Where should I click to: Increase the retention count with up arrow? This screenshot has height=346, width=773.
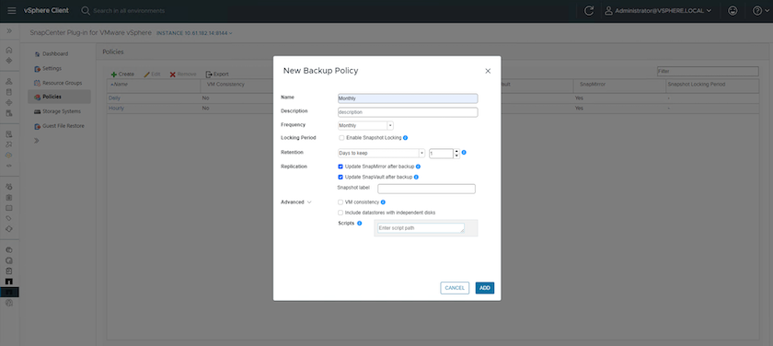coord(457,151)
